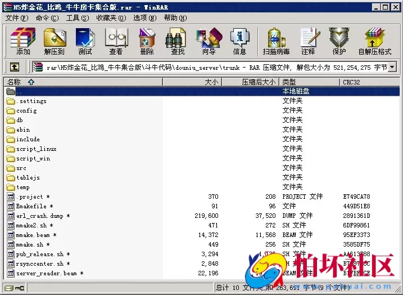Select the script_win folder row
The height and width of the screenshot is (295, 403).
tap(202, 158)
